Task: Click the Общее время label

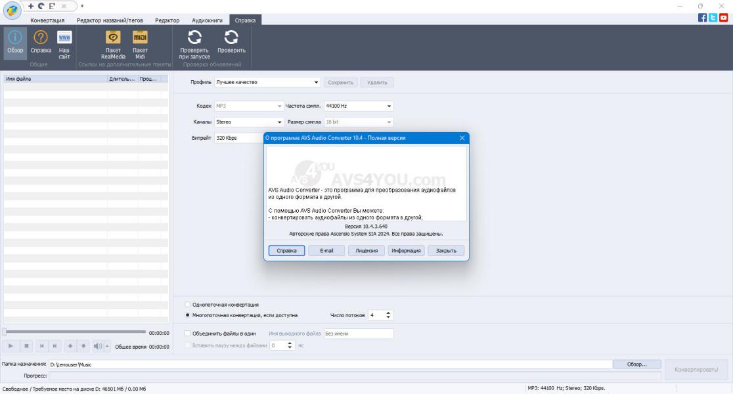Action: coord(131,347)
